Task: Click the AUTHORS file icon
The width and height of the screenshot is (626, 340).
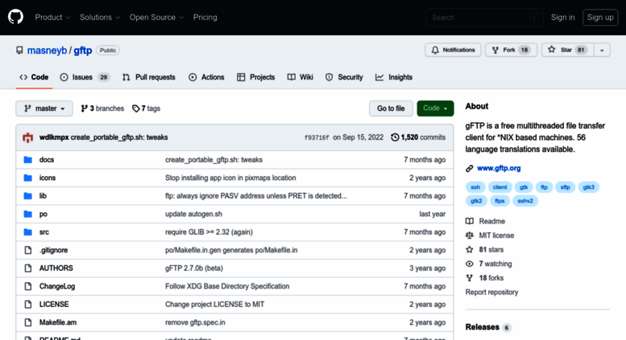Action: tap(28, 268)
